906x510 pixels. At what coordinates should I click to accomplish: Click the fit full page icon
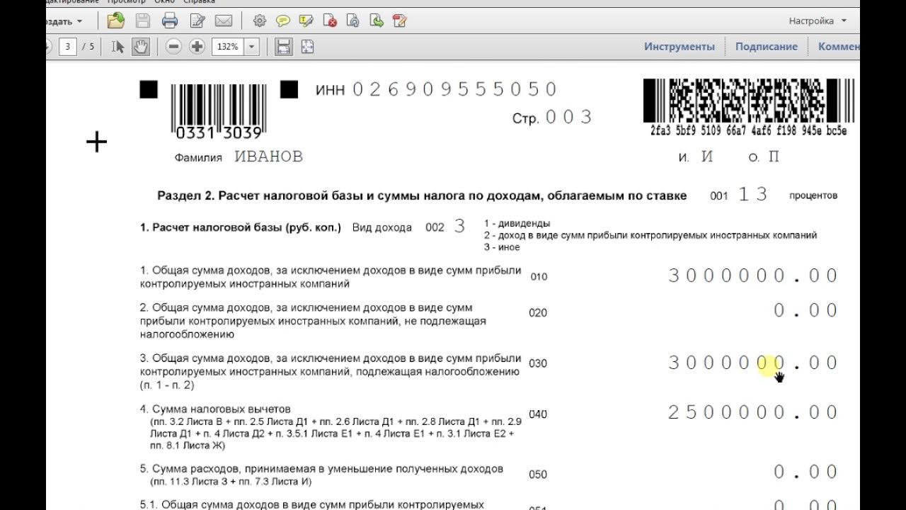(307, 47)
